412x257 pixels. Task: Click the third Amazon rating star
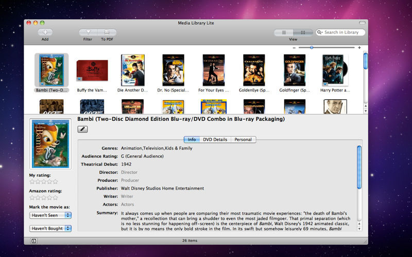coord(44,197)
